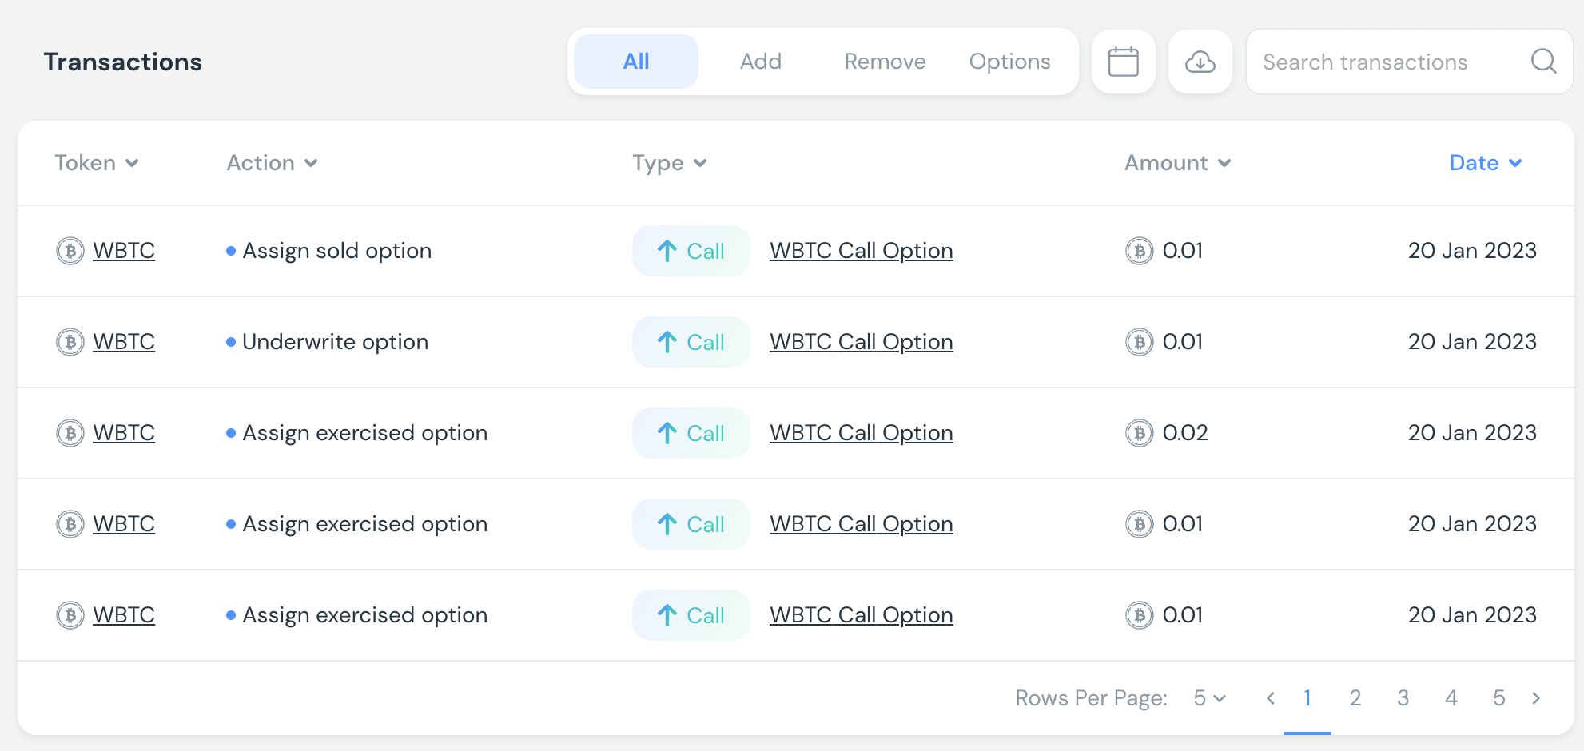Go to page 3
The image size is (1584, 751).
point(1403,698)
